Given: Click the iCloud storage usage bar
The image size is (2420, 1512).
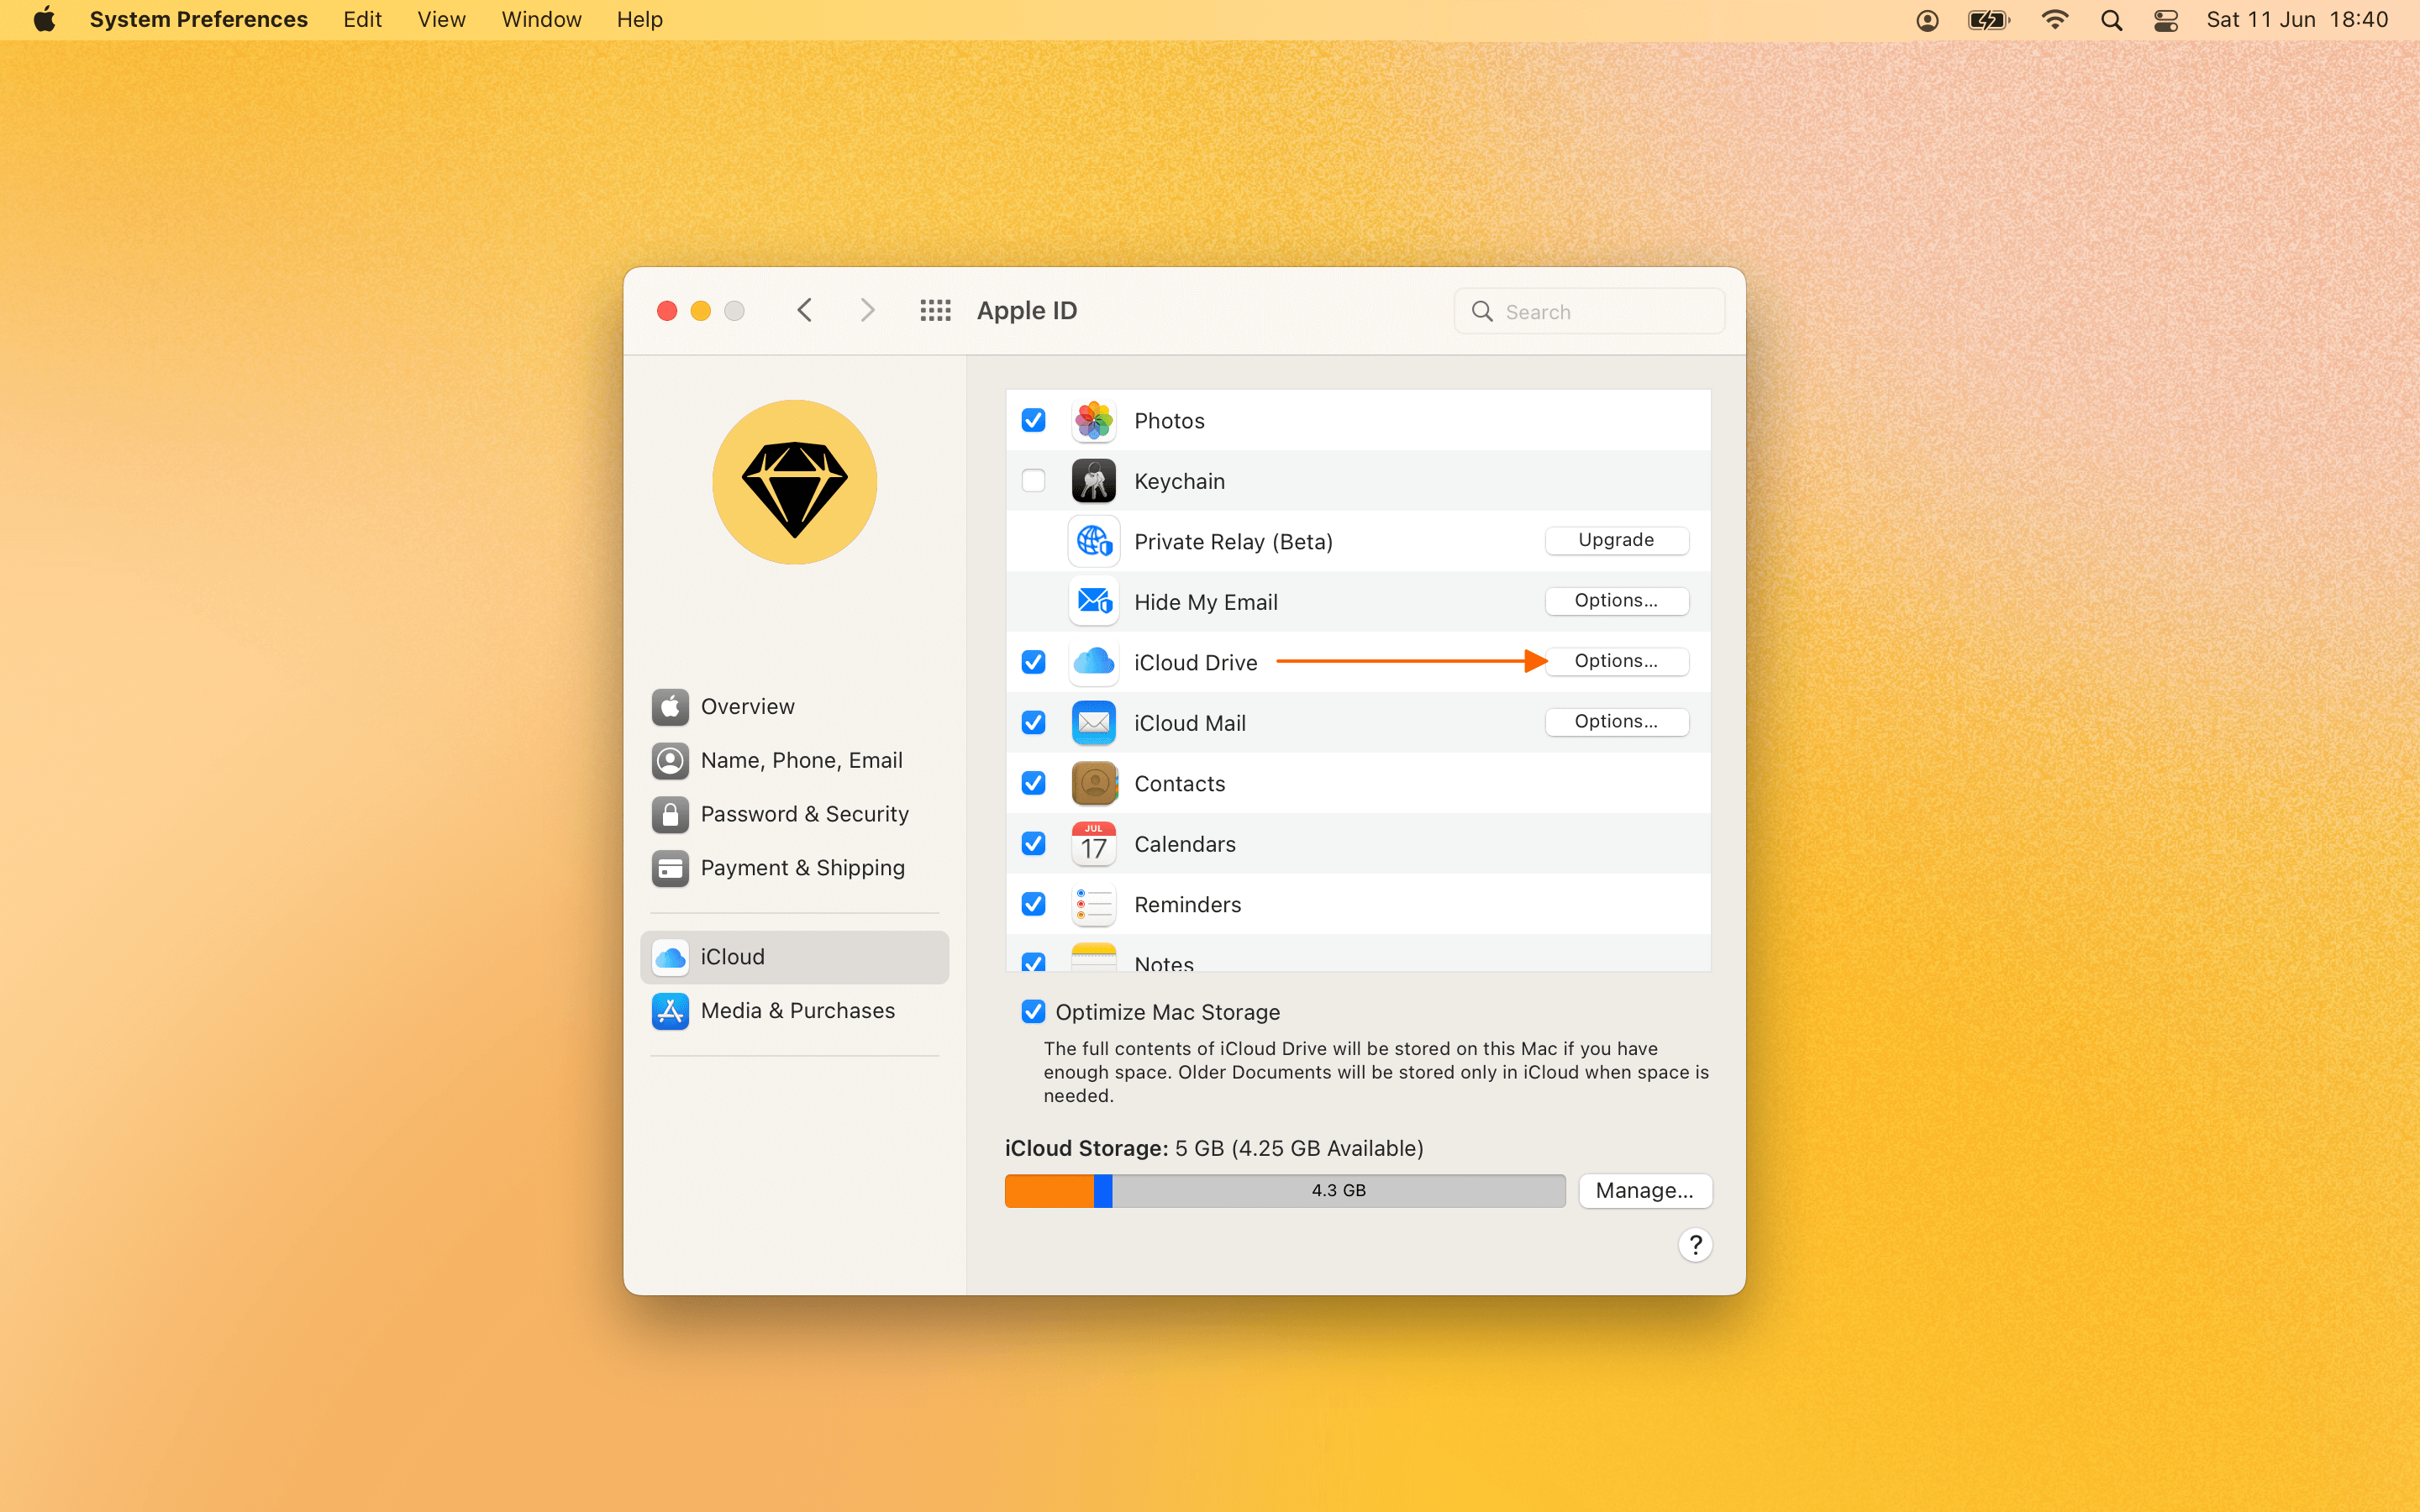Looking at the screenshot, I should pyautogui.click(x=1284, y=1190).
